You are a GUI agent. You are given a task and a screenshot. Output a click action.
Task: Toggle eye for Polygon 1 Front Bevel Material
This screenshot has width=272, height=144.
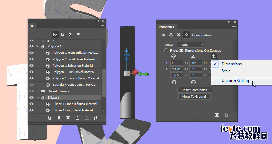coord(31,59)
